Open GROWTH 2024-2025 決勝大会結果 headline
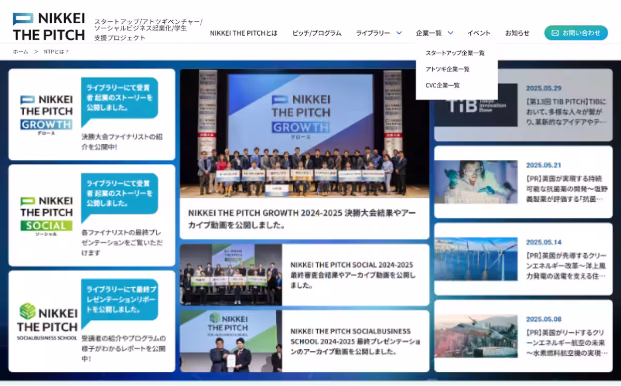This screenshot has width=621, height=386. tap(302, 219)
